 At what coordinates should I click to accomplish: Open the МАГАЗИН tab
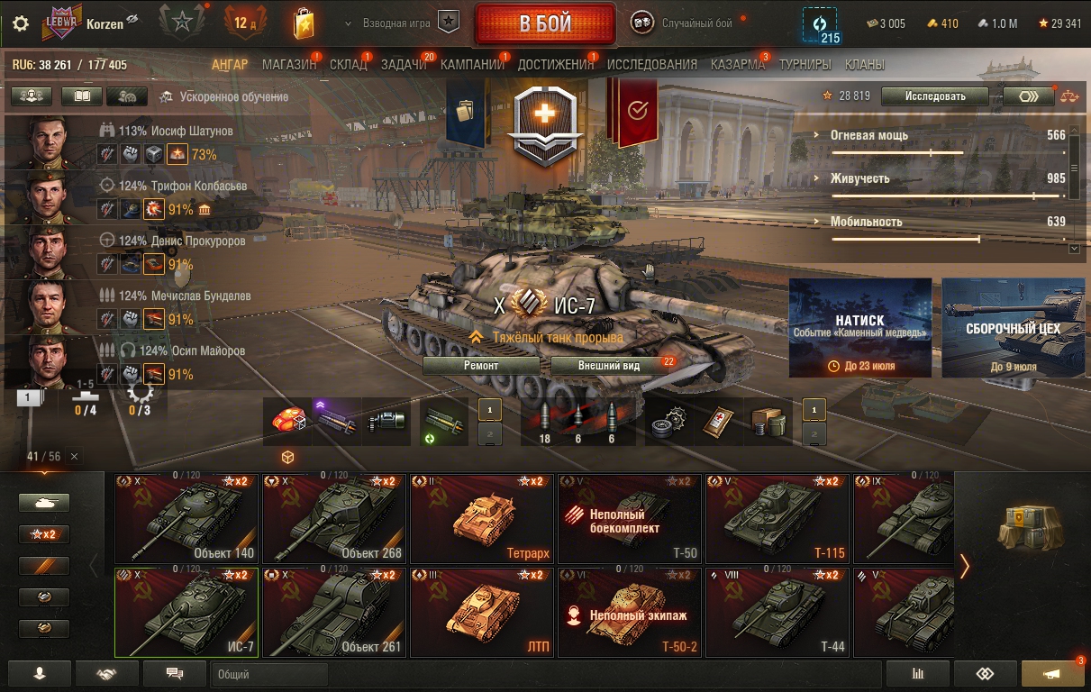(289, 65)
